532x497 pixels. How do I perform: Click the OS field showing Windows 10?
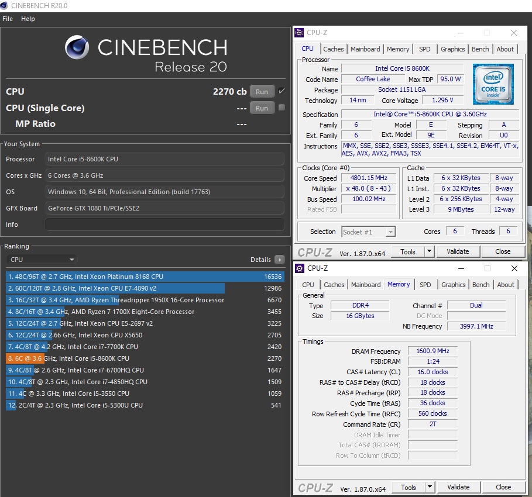164,192
